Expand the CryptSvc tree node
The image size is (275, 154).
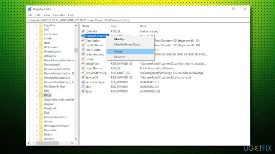pyautogui.click(x=37, y=25)
